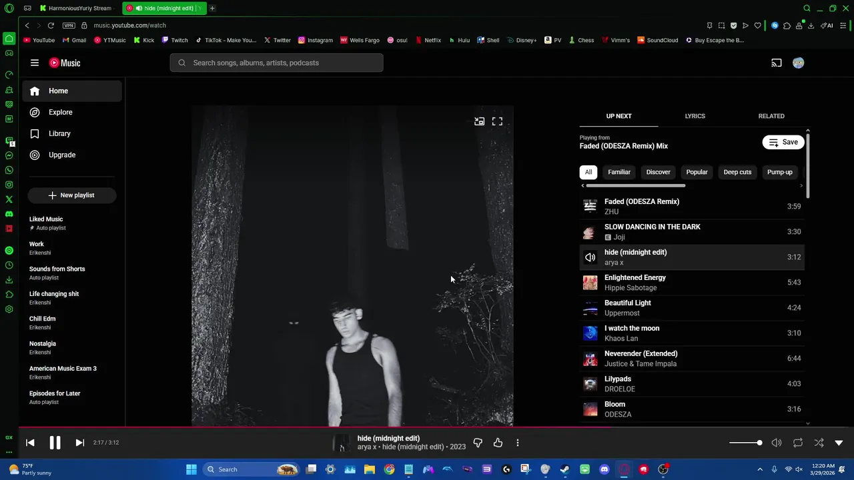Open the cast to device icon
Image resolution: width=854 pixels, height=480 pixels.
(777, 63)
